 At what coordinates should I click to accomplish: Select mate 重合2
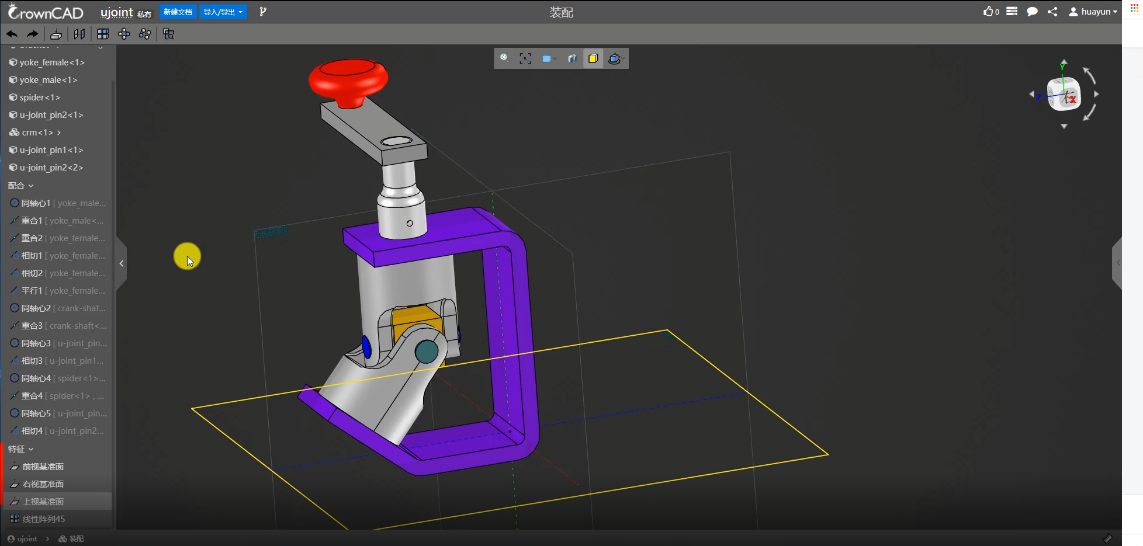click(58, 238)
